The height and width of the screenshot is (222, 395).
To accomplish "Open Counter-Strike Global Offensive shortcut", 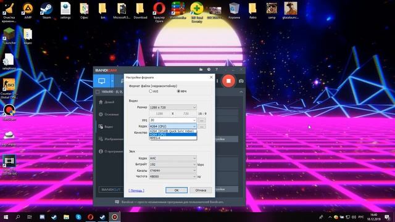I will pyautogui.click(x=9, y=88).
